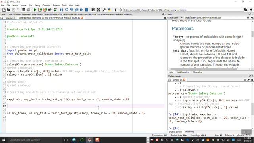Click the editor search magnifier icon

click(165, 18)
